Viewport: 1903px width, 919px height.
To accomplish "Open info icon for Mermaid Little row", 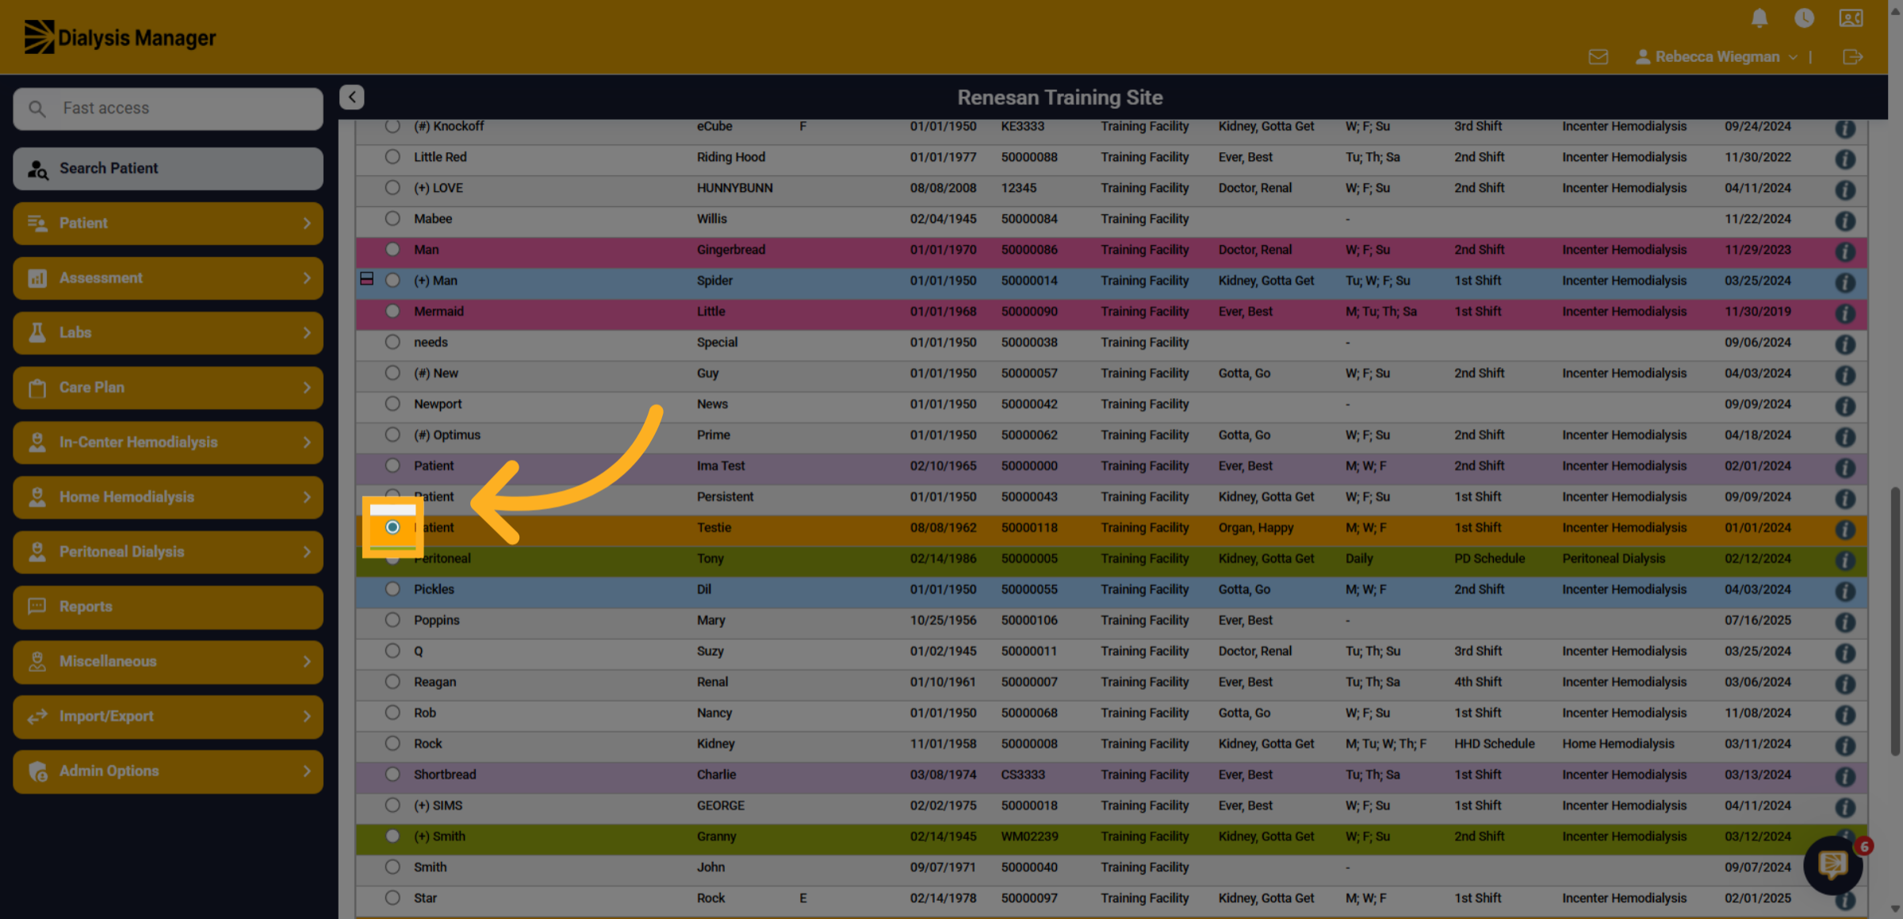I will [1845, 313].
